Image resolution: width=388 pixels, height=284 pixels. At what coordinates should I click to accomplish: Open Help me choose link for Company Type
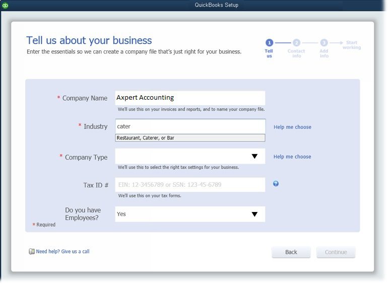tap(292, 157)
